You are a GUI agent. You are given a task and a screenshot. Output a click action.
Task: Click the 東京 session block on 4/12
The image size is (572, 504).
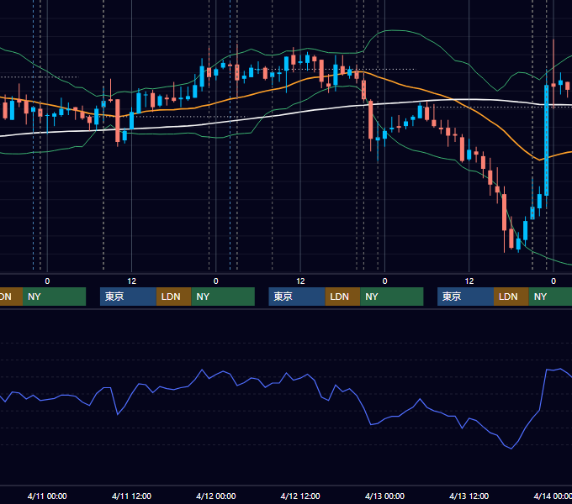click(x=297, y=297)
